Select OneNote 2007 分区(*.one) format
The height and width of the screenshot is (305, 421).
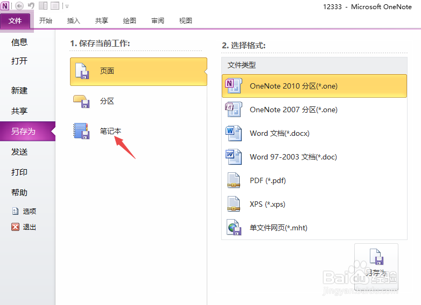click(314, 110)
